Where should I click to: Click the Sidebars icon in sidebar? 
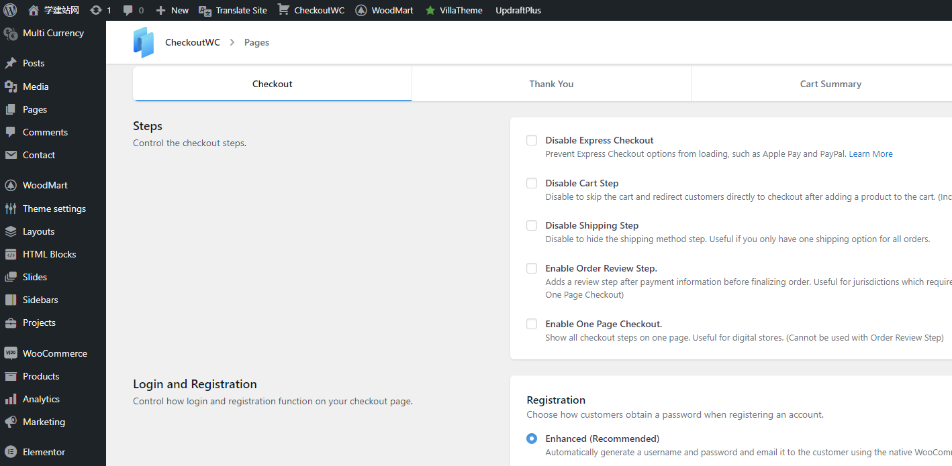[11, 300]
